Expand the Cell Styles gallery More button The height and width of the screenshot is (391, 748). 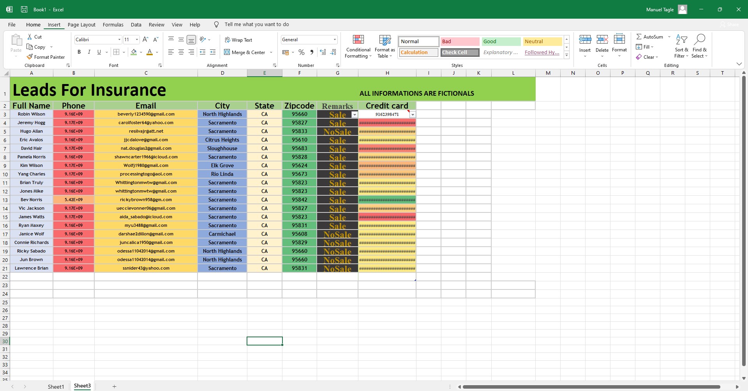[x=567, y=56]
